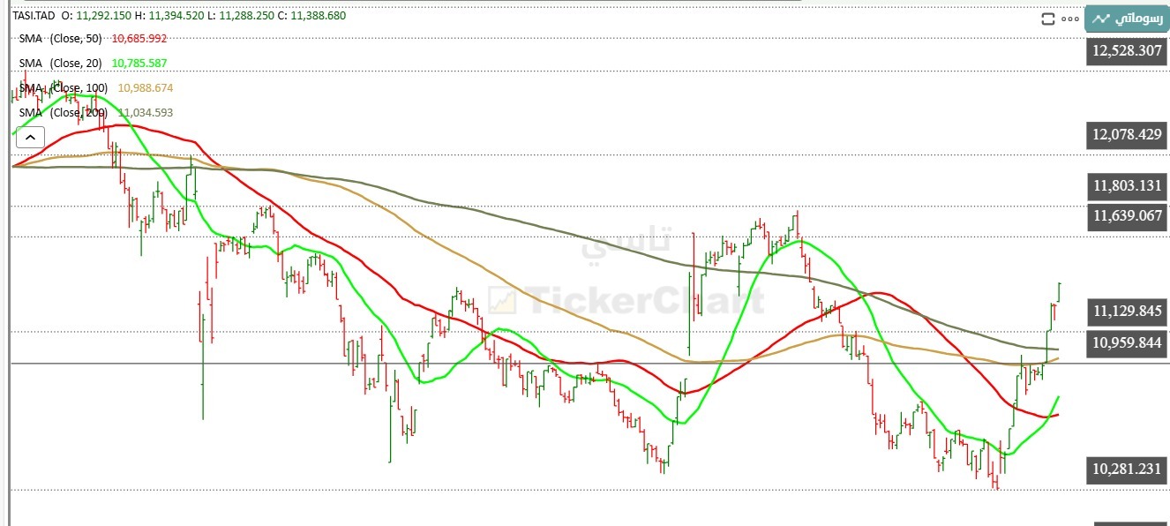Click the 12,528.307 price level label

[1127, 51]
